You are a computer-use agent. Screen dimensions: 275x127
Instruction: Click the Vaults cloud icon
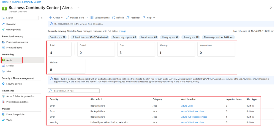pyautogui.click(x=3, y=120)
